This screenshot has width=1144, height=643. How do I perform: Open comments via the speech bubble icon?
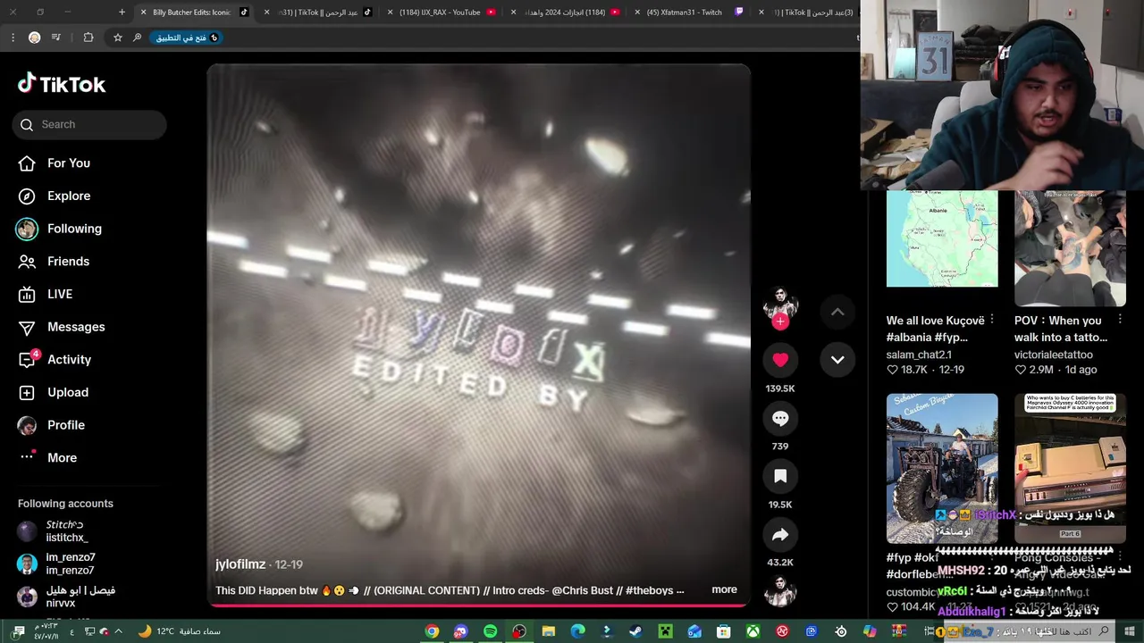[780, 418]
